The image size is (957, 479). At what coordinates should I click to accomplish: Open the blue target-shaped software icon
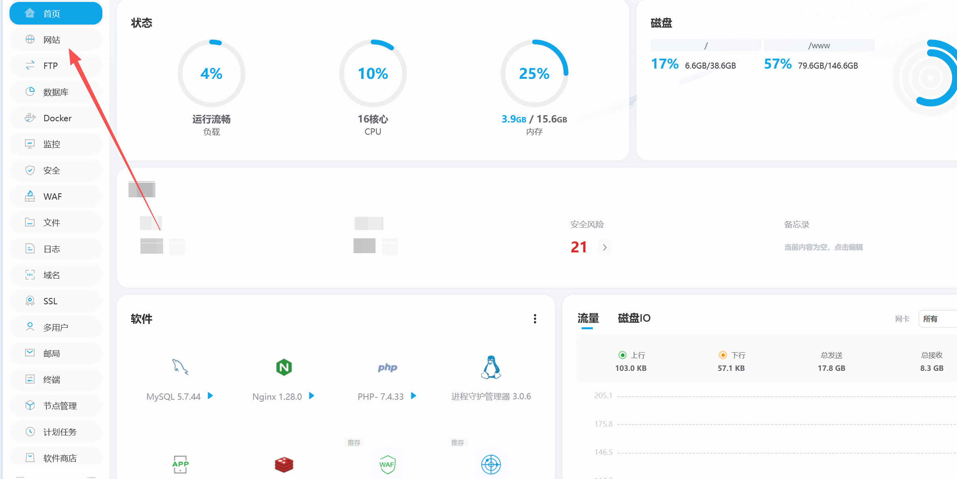tap(491, 464)
